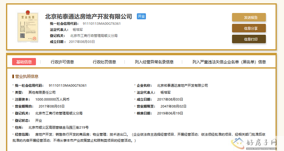Click registered capital 1000.000000万人民币

tap(52, 99)
